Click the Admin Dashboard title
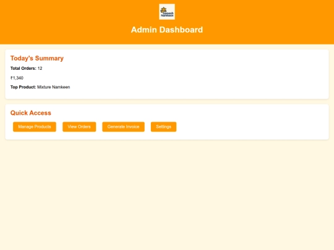The width and height of the screenshot is (334, 250). click(x=167, y=30)
